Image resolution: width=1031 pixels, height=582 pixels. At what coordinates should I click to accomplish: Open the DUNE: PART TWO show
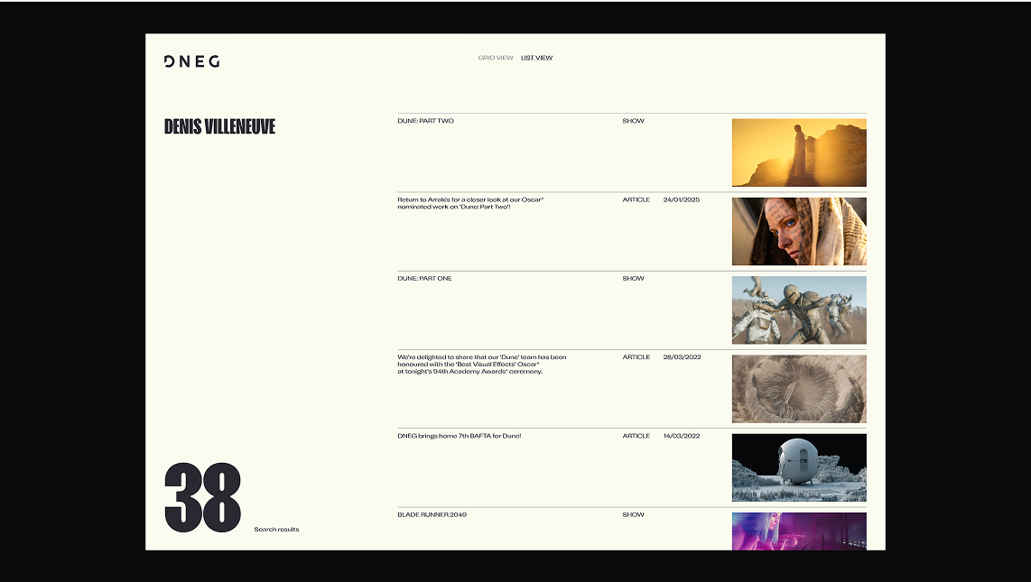tap(425, 121)
